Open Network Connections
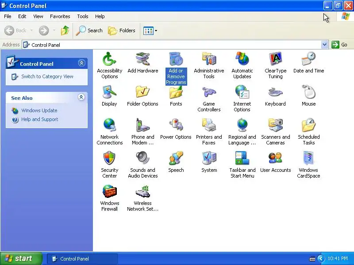Screen dimensions: 354x265 [x=109, y=132]
